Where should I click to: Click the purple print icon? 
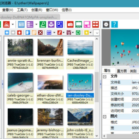(51, 24)
